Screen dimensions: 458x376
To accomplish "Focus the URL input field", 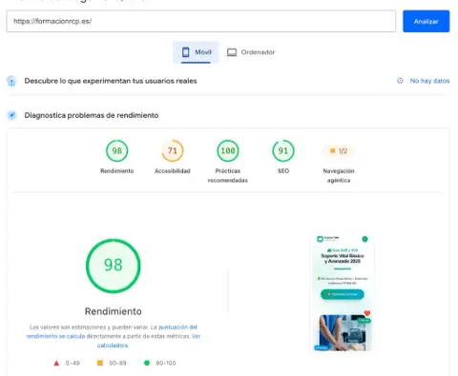I will (201, 21).
